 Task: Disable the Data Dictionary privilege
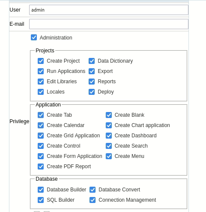(92, 61)
